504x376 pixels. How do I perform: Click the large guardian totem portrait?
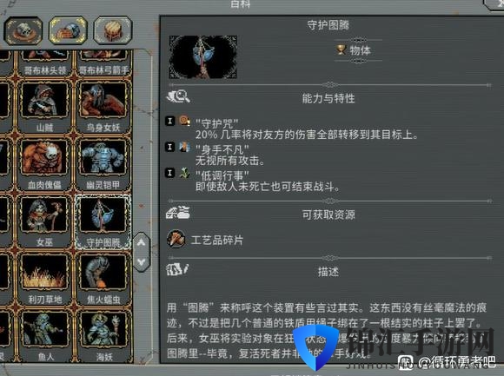point(203,57)
